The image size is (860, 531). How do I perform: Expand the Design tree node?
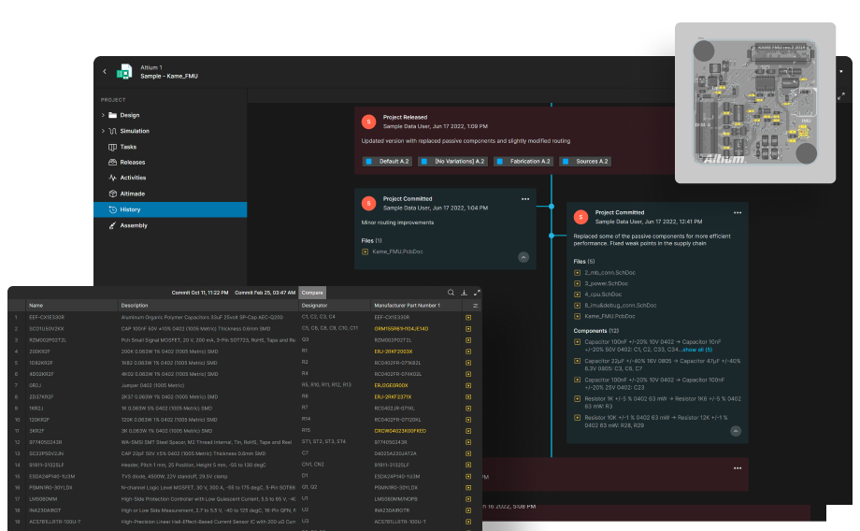(103, 115)
